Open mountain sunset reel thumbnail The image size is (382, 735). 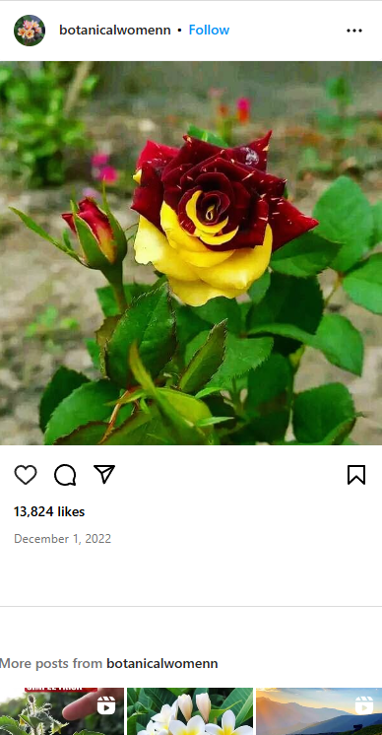point(319,711)
